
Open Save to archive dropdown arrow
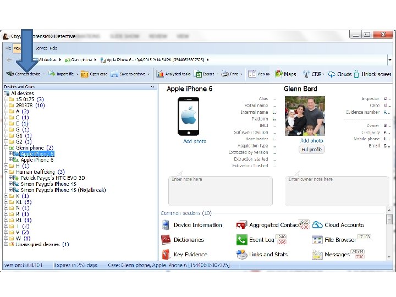coord(148,74)
